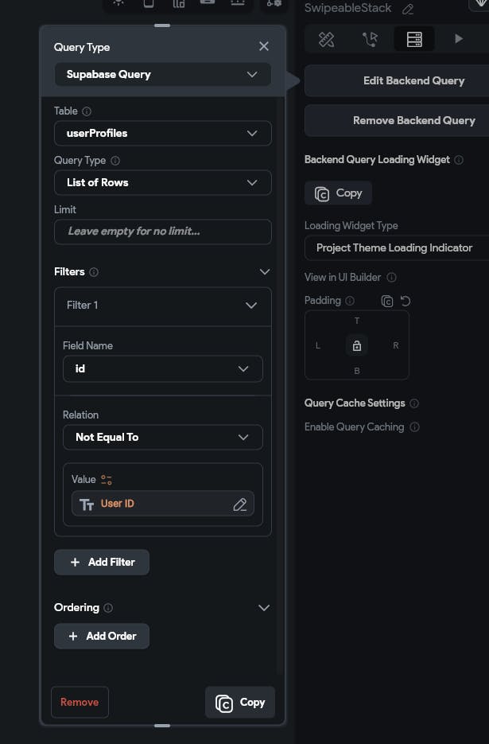Reset padding with the undo icon
The image size is (489, 744).
406,301
